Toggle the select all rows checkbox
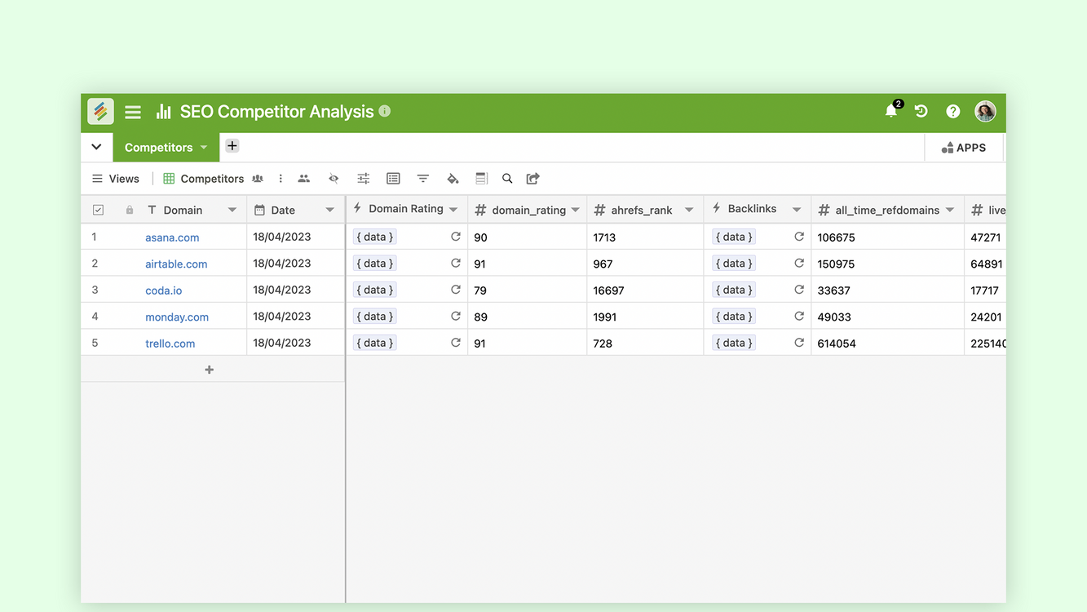Image resolution: width=1087 pixels, height=612 pixels. tap(98, 210)
